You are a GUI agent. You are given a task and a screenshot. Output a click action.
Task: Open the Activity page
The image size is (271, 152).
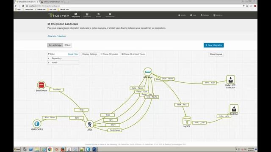point(182,15)
